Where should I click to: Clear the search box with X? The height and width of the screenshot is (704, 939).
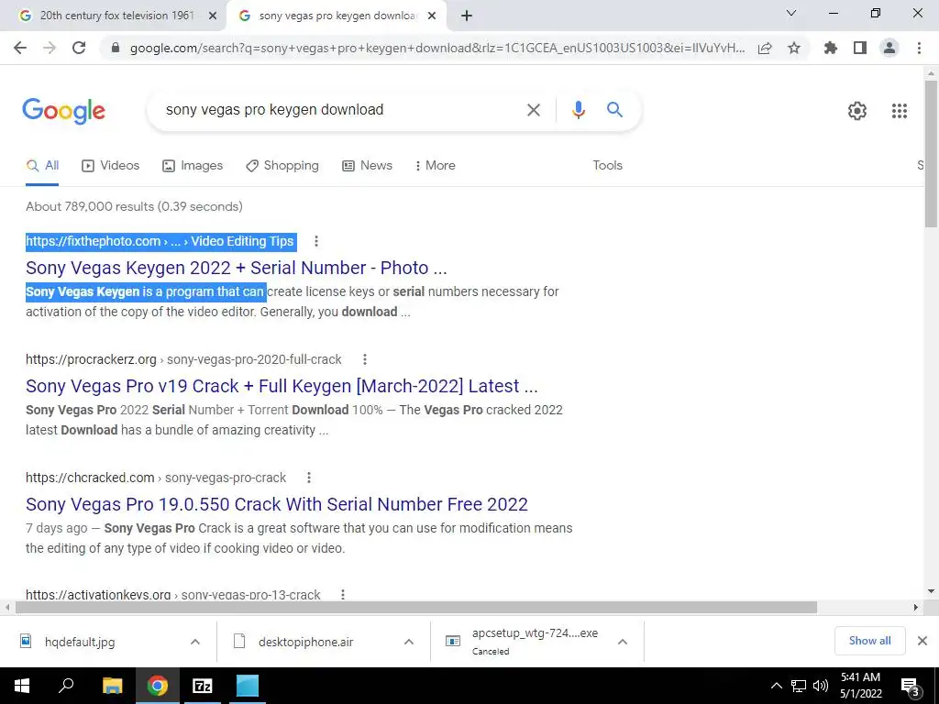coord(534,110)
